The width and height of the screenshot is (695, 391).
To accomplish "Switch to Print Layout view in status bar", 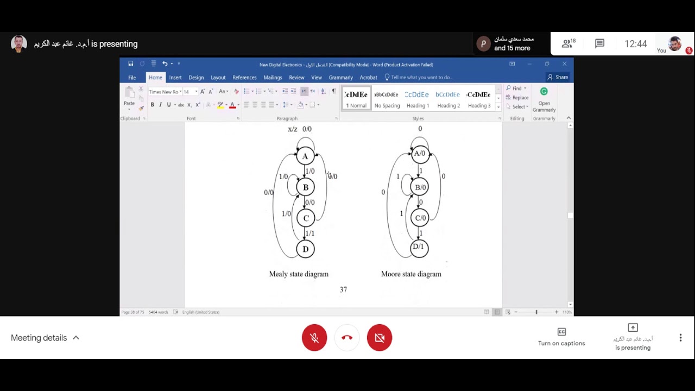I will click(x=497, y=312).
